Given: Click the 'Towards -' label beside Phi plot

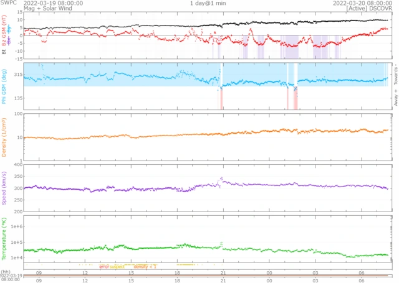Looking at the screenshot, I should click(x=395, y=76).
